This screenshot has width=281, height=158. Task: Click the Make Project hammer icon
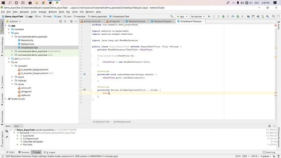[x=172, y=16]
